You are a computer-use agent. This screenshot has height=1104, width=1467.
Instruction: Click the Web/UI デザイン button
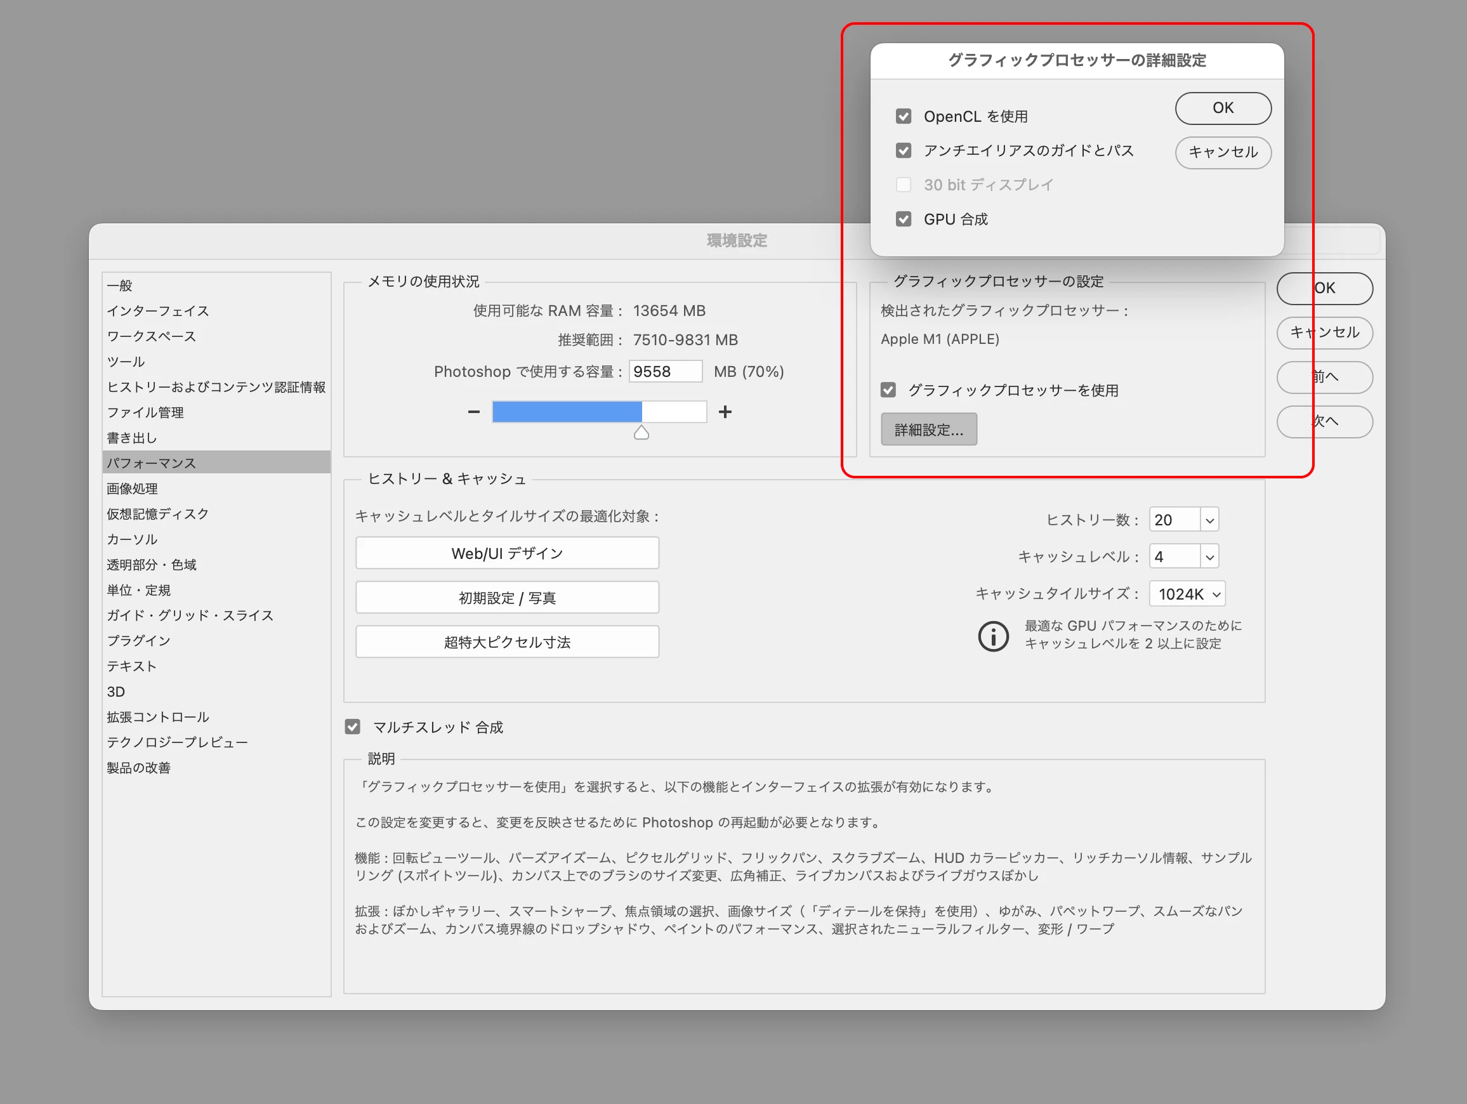[x=507, y=554]
